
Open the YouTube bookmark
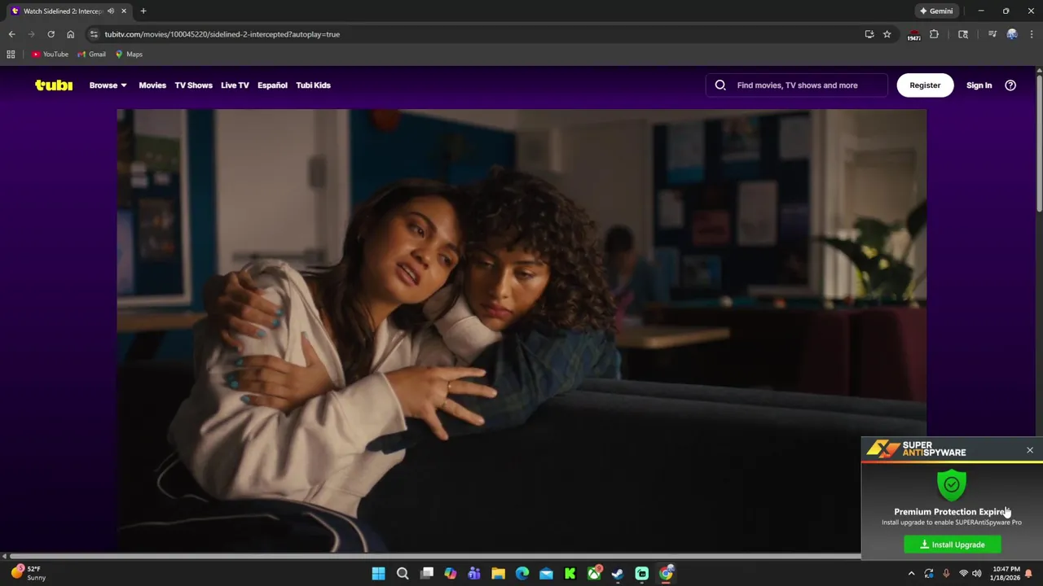50,54
